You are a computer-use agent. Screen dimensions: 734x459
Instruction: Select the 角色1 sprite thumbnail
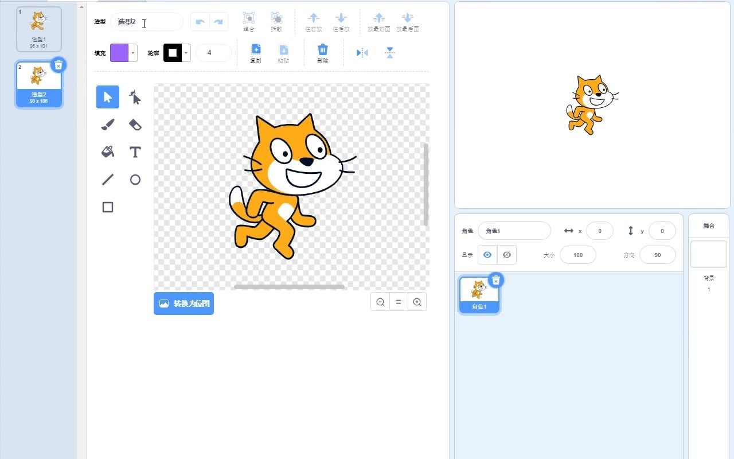coord(479,295)
